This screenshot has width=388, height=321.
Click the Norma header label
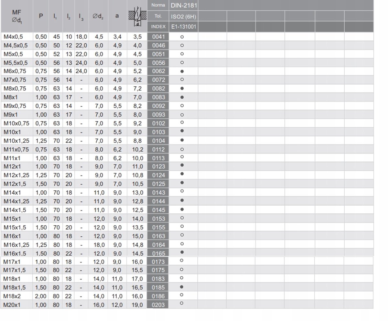[x=158, y=5]
